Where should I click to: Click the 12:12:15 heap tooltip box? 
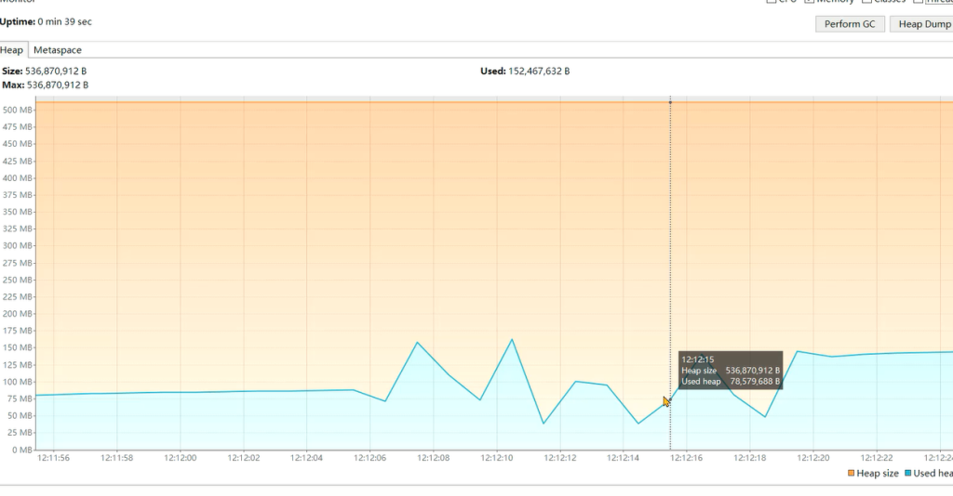tap(730, 370)
